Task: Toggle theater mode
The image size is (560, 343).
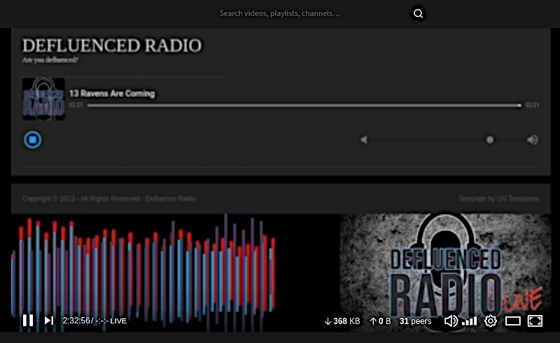Action: point(512,321)
